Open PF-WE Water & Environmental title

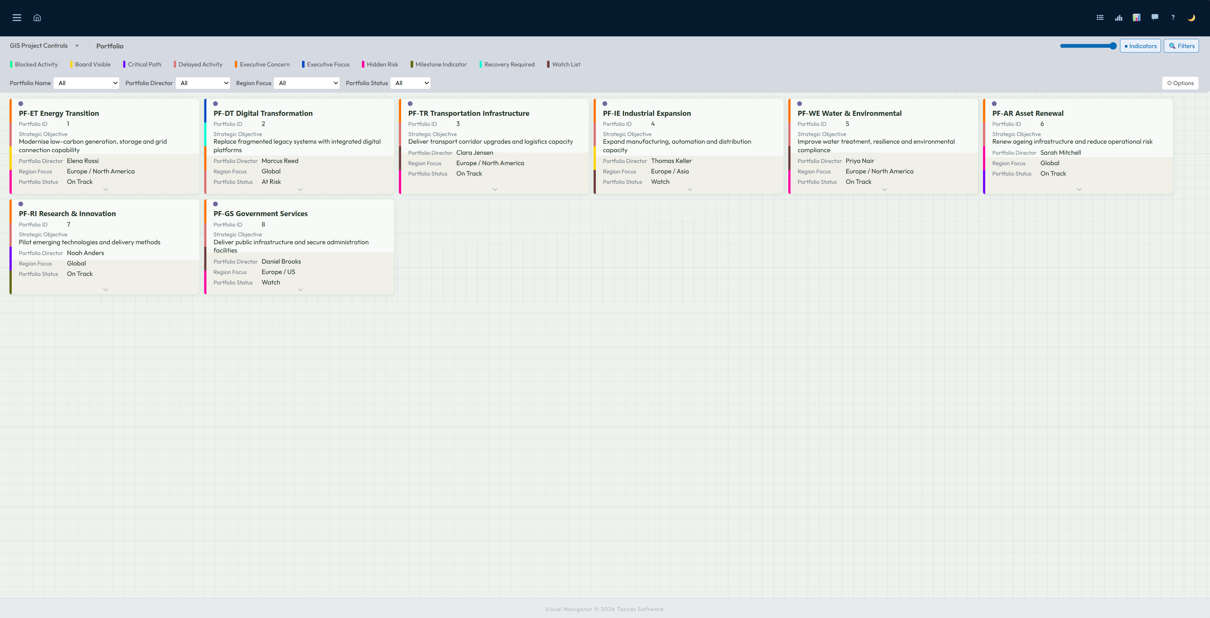tap(850, 113)
